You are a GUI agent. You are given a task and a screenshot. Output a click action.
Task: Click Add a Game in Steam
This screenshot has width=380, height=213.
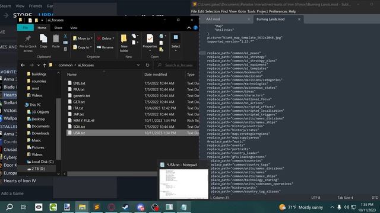[12, 193]
